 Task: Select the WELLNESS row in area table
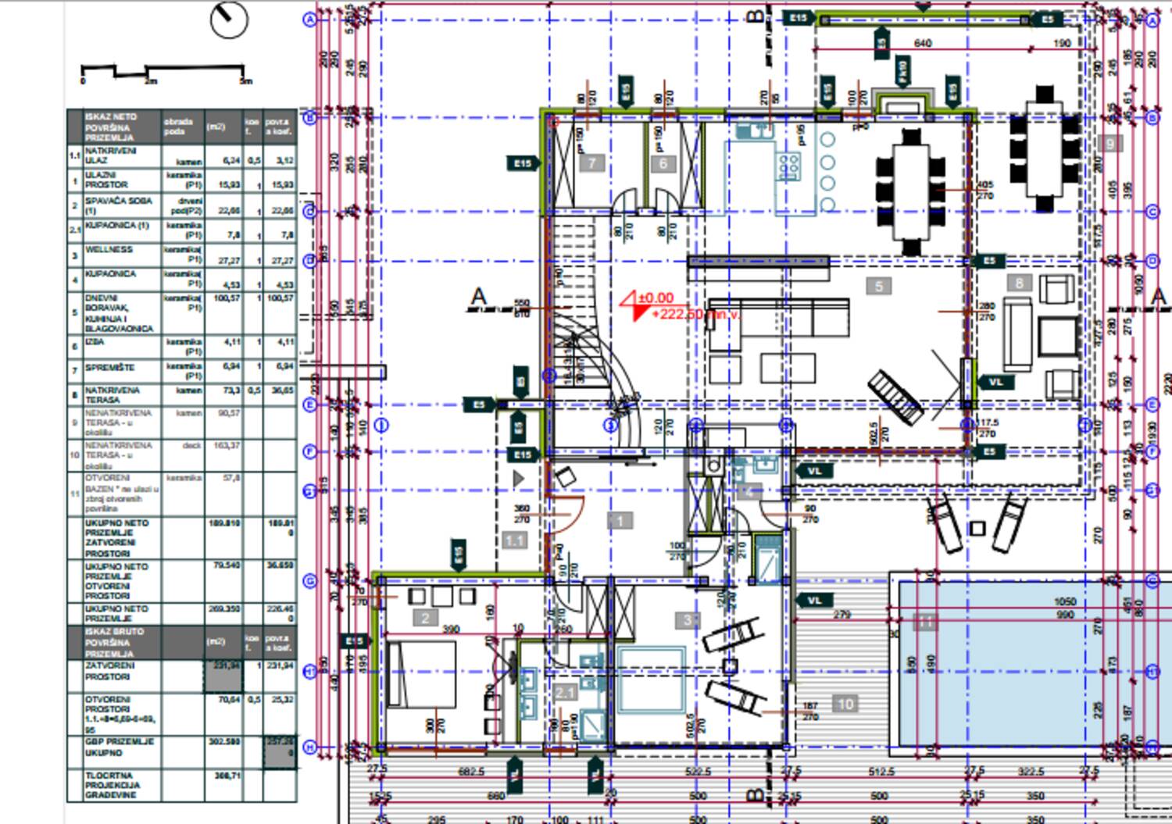[x=181, y=255]
